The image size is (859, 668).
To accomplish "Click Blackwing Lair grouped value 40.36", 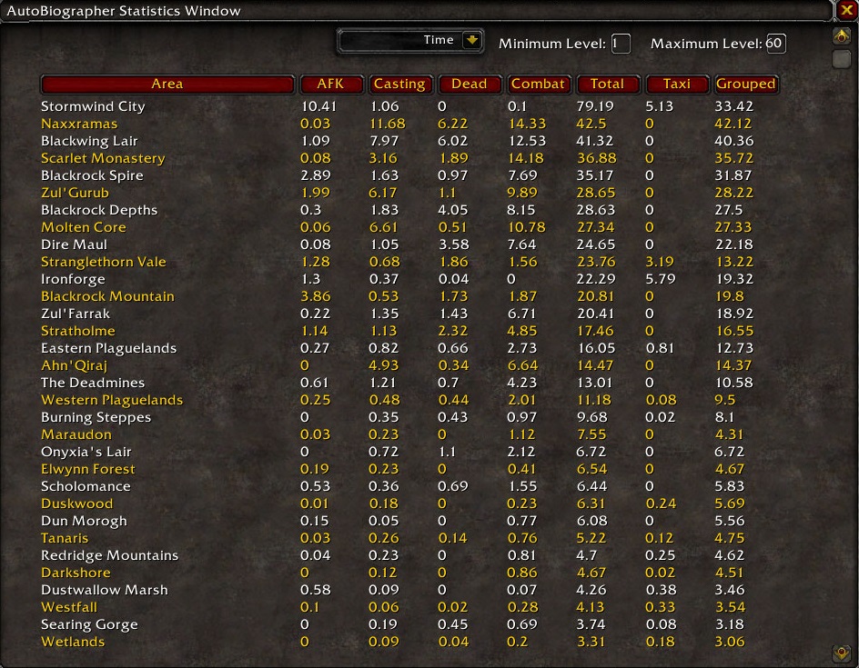I will click(x=734, y=141).
